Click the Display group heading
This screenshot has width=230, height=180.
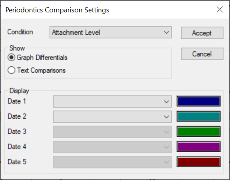(19, 91)
